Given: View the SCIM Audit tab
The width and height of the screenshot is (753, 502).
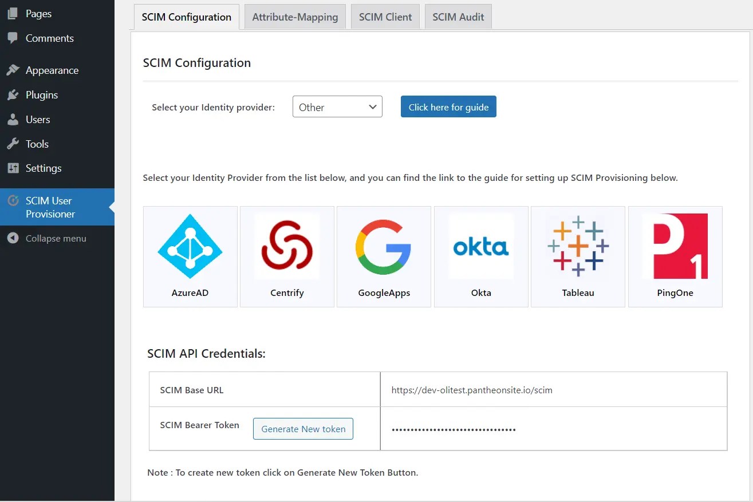Looking at the screenshot, I should pyautogui.click(x=458, y=17).
